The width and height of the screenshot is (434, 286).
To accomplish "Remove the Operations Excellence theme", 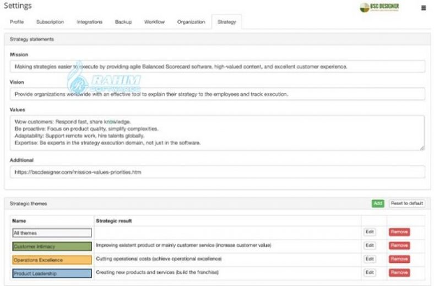I will tap(399, 259).
